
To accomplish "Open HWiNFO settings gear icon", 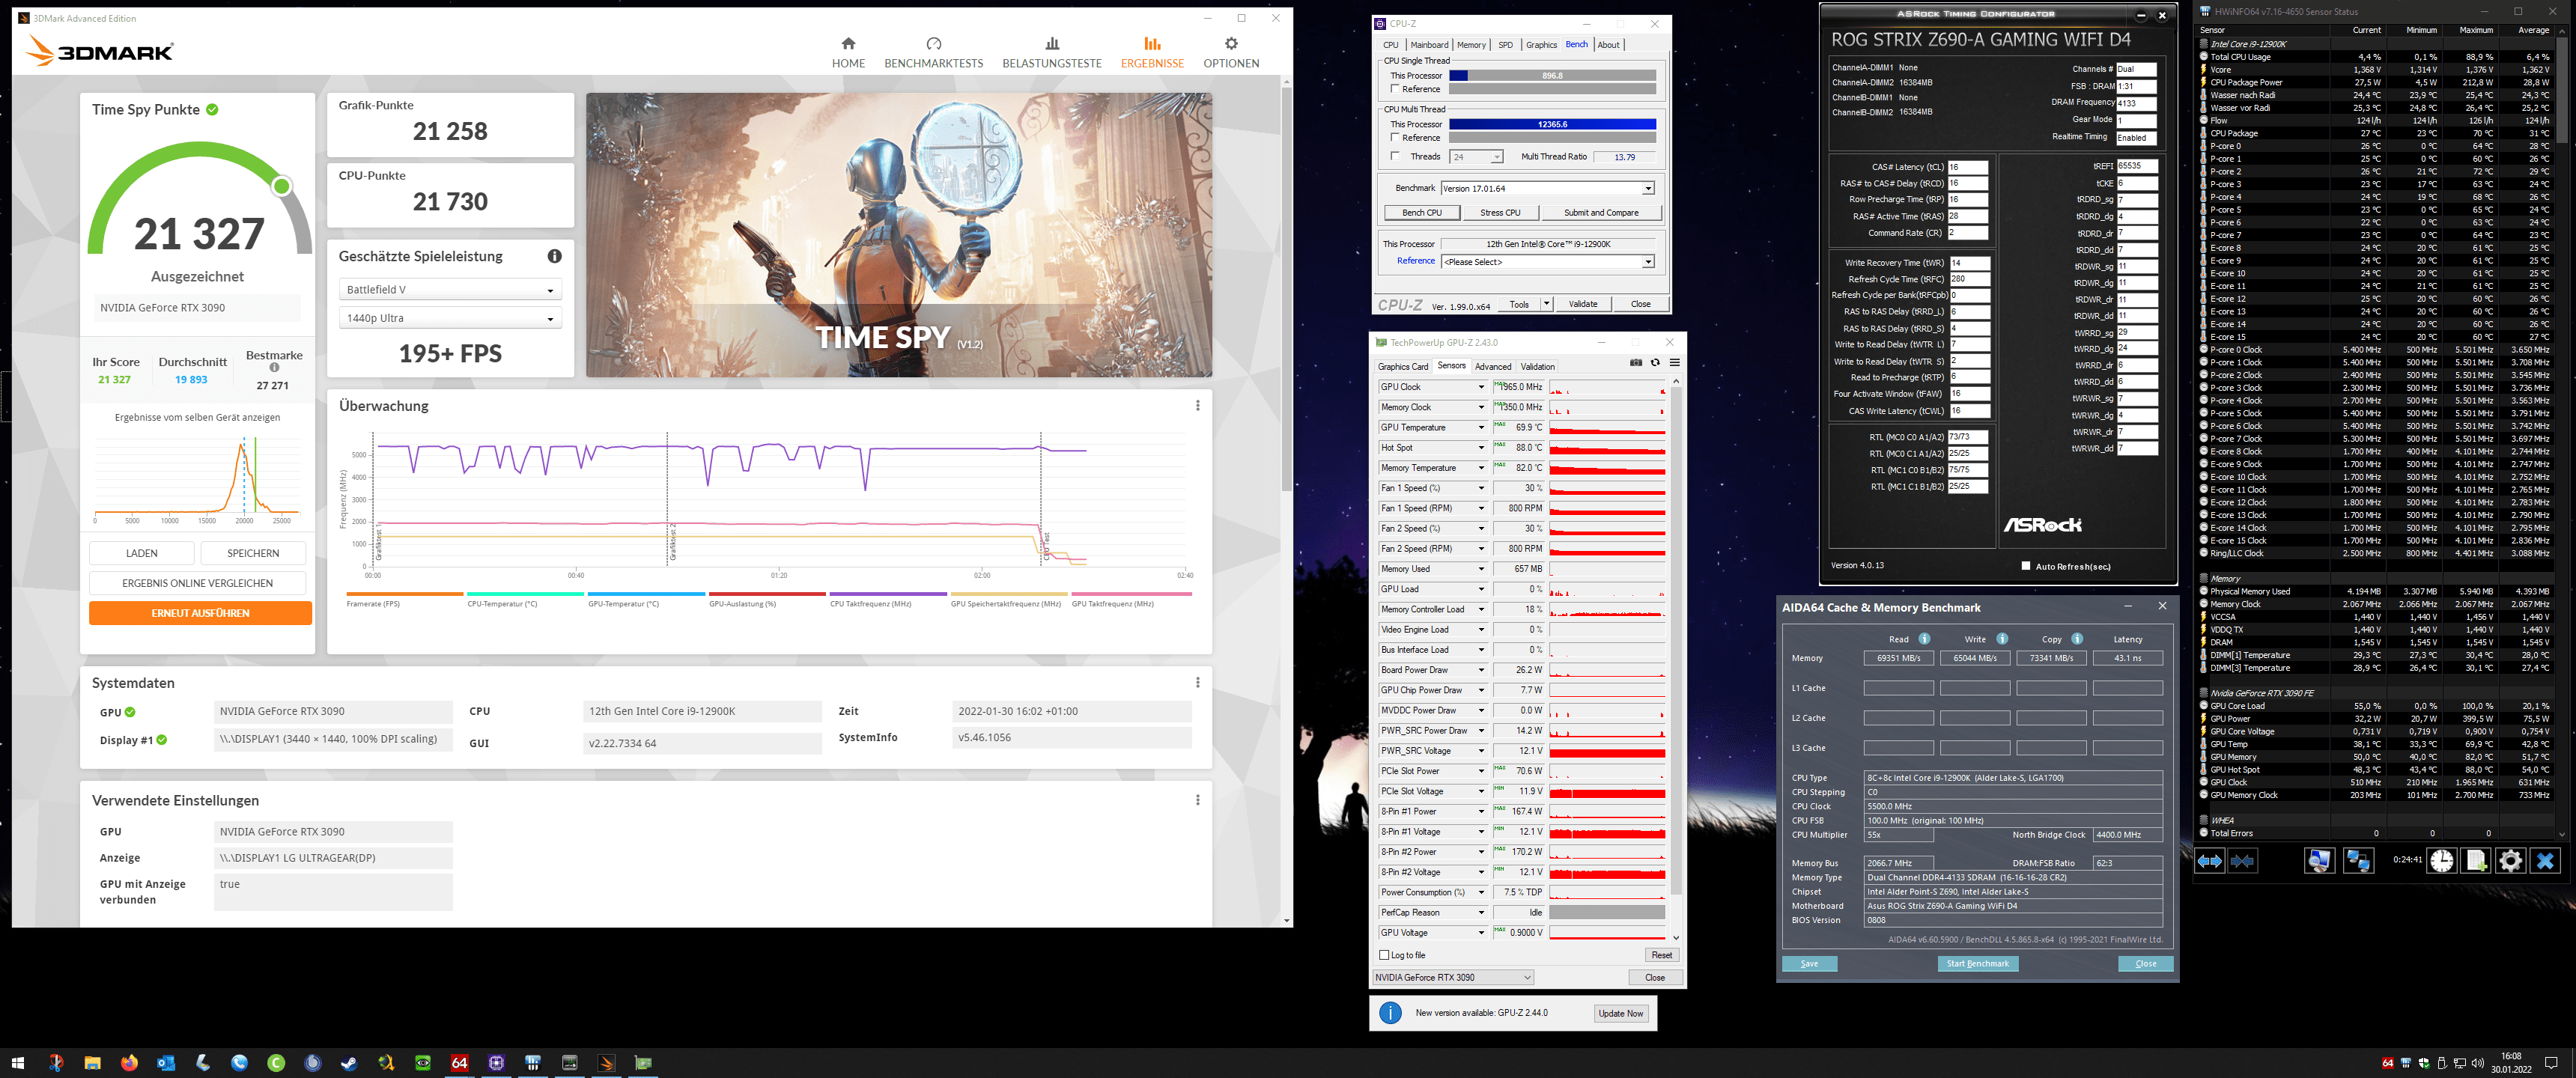I will click(2510, 860).
